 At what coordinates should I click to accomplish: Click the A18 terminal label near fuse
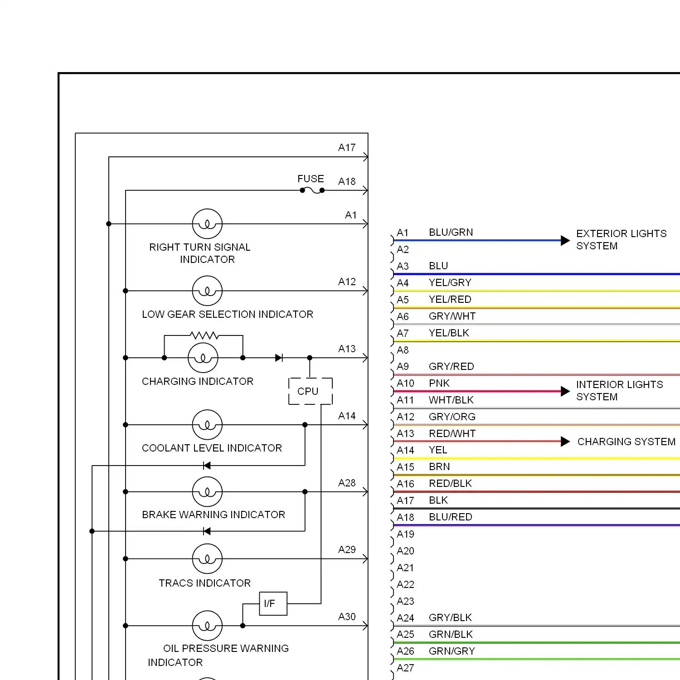(347, 182)
